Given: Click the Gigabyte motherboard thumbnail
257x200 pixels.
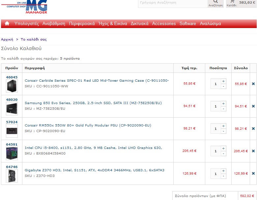Looking at the screenshot, I should (12, 176).
